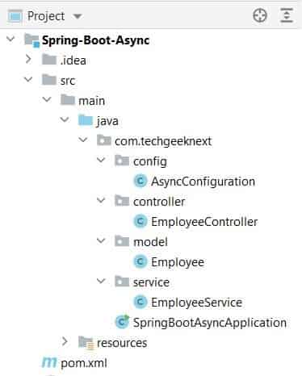Expand the .idea folder
Viewport: 302px width, 376px height.
(28, 60)
